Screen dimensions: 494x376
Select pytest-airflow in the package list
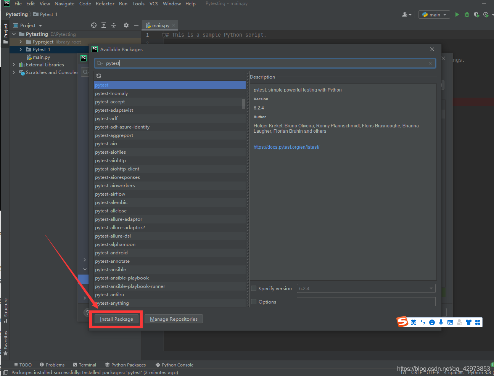click(170, 194)
